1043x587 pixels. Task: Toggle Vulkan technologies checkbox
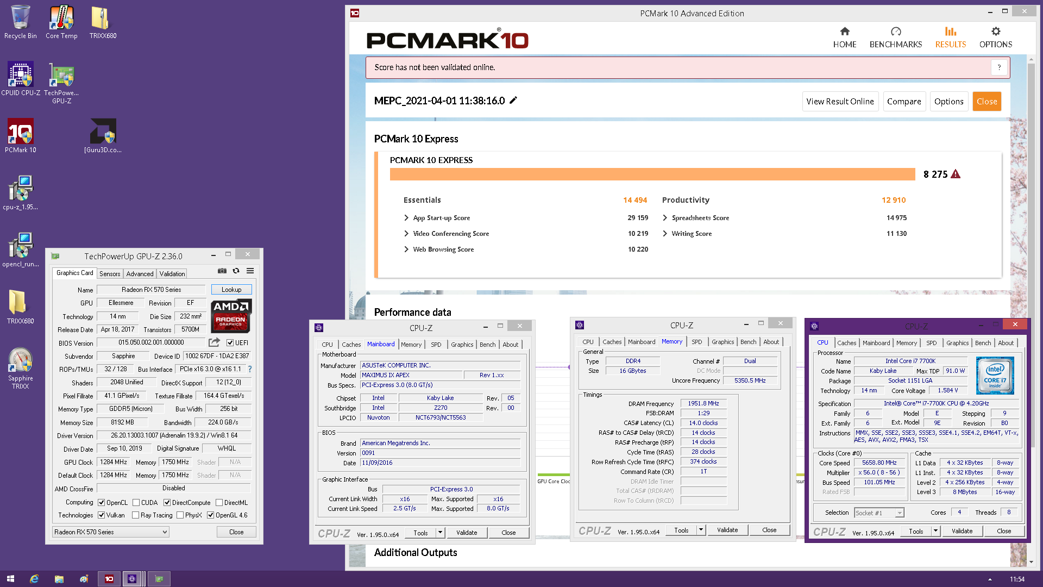(x=102, y=515)
